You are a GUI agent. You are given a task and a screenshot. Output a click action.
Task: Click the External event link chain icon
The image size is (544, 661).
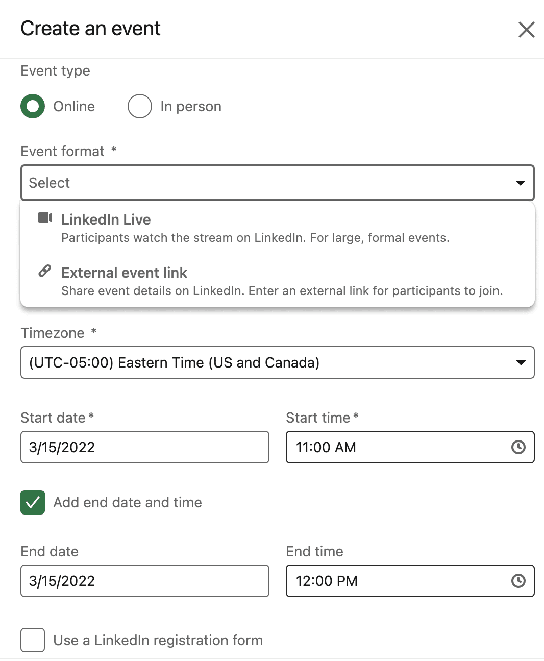(x=45, y=271)
